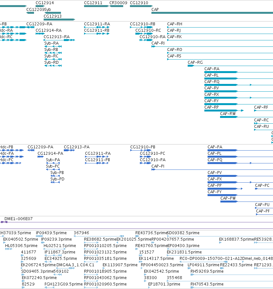
Task: Choose the Syb-RC transcript
Action: point(51,56)
